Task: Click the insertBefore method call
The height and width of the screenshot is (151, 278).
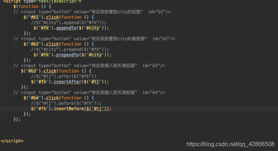Action: pyautogui.click(x=69, y=108)
